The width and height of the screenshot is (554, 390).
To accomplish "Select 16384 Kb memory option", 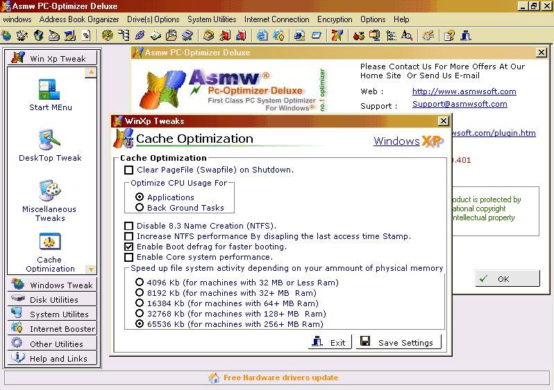I will [140, 303].
